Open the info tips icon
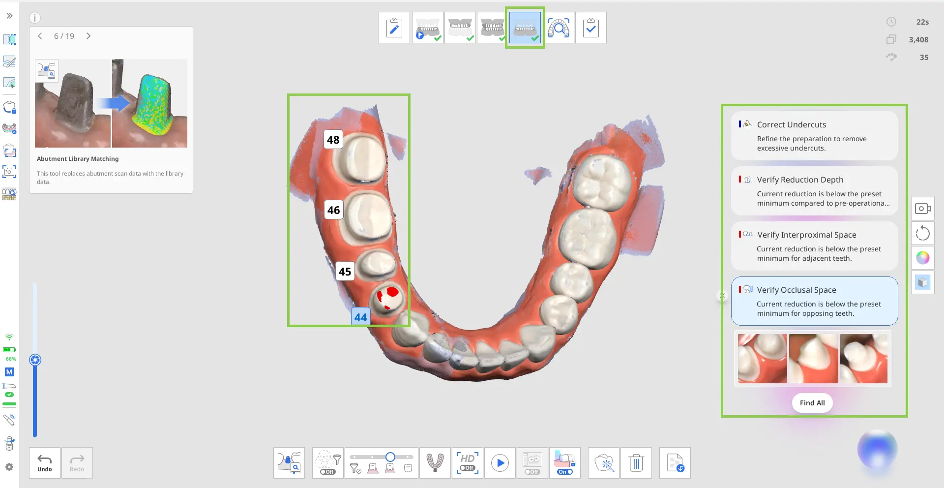This screenshot has width=944, height=488. click(35, 18)
